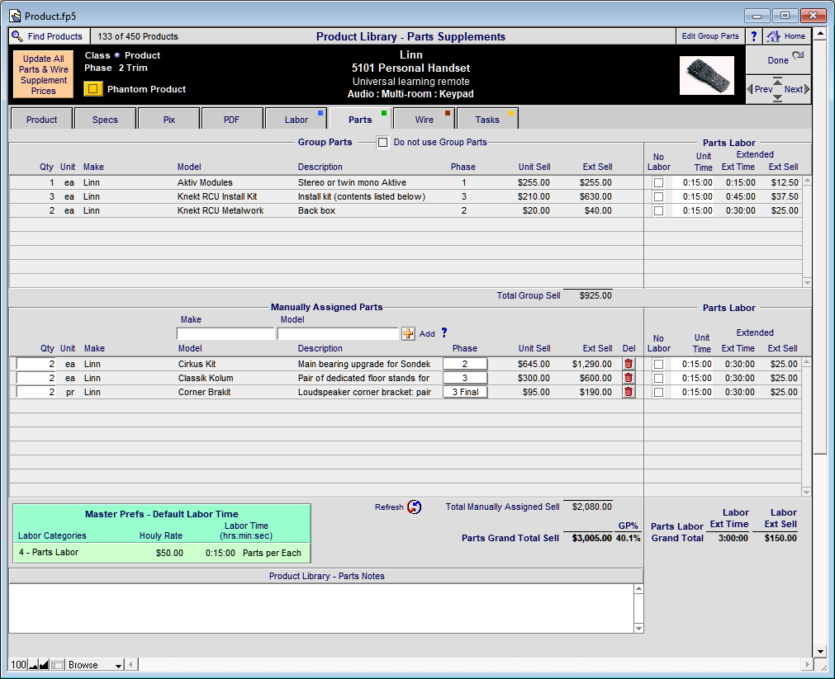Check No Labor for Aktiv Modules

pyautogui.click(x=659, y=182)
